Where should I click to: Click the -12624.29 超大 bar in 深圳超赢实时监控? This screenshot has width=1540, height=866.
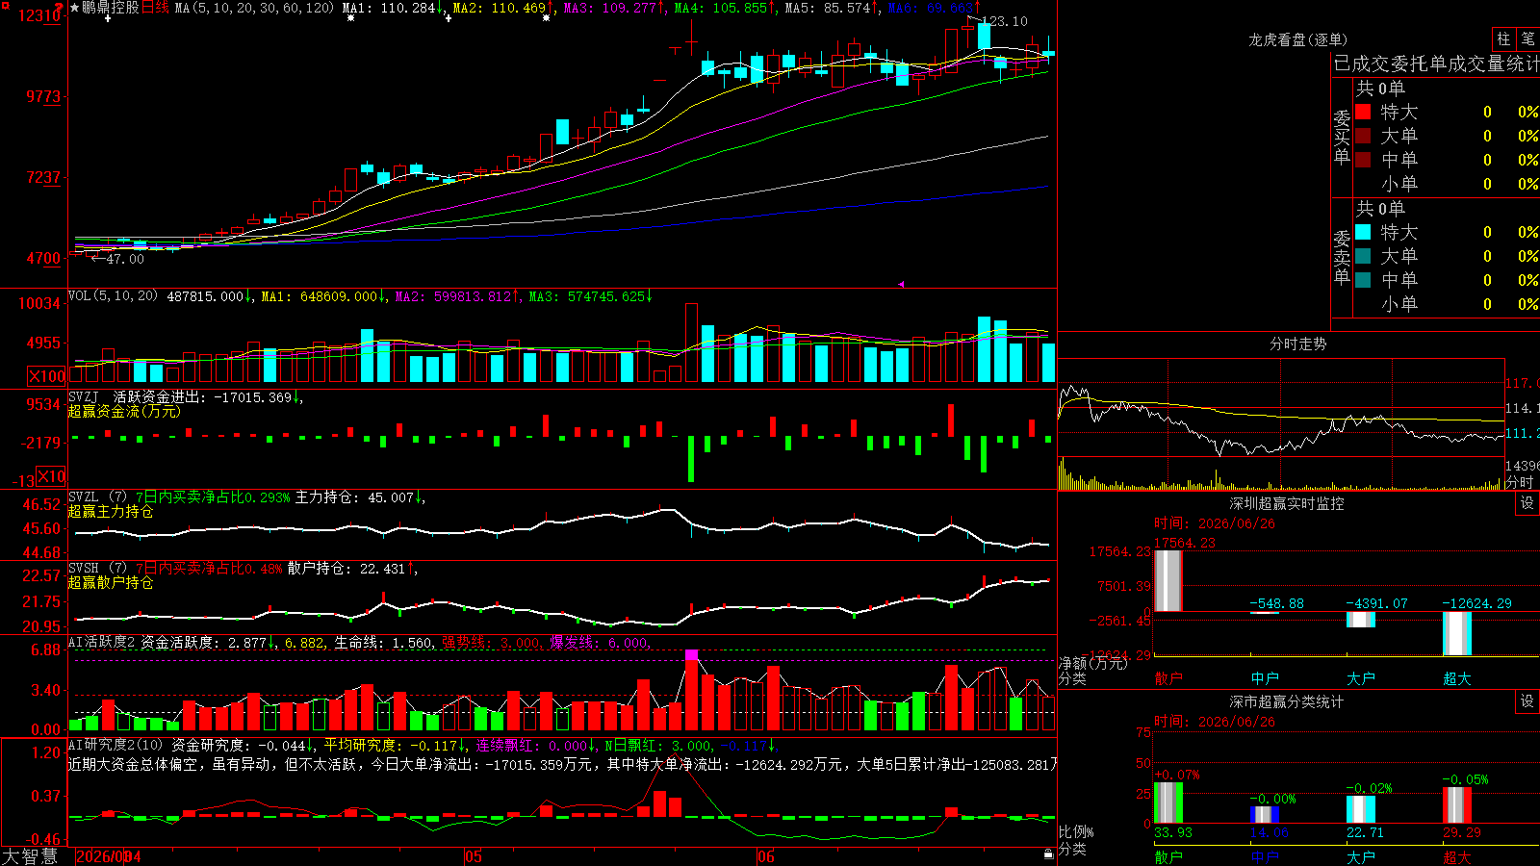pyautogui.click(x=1457, y=633)
